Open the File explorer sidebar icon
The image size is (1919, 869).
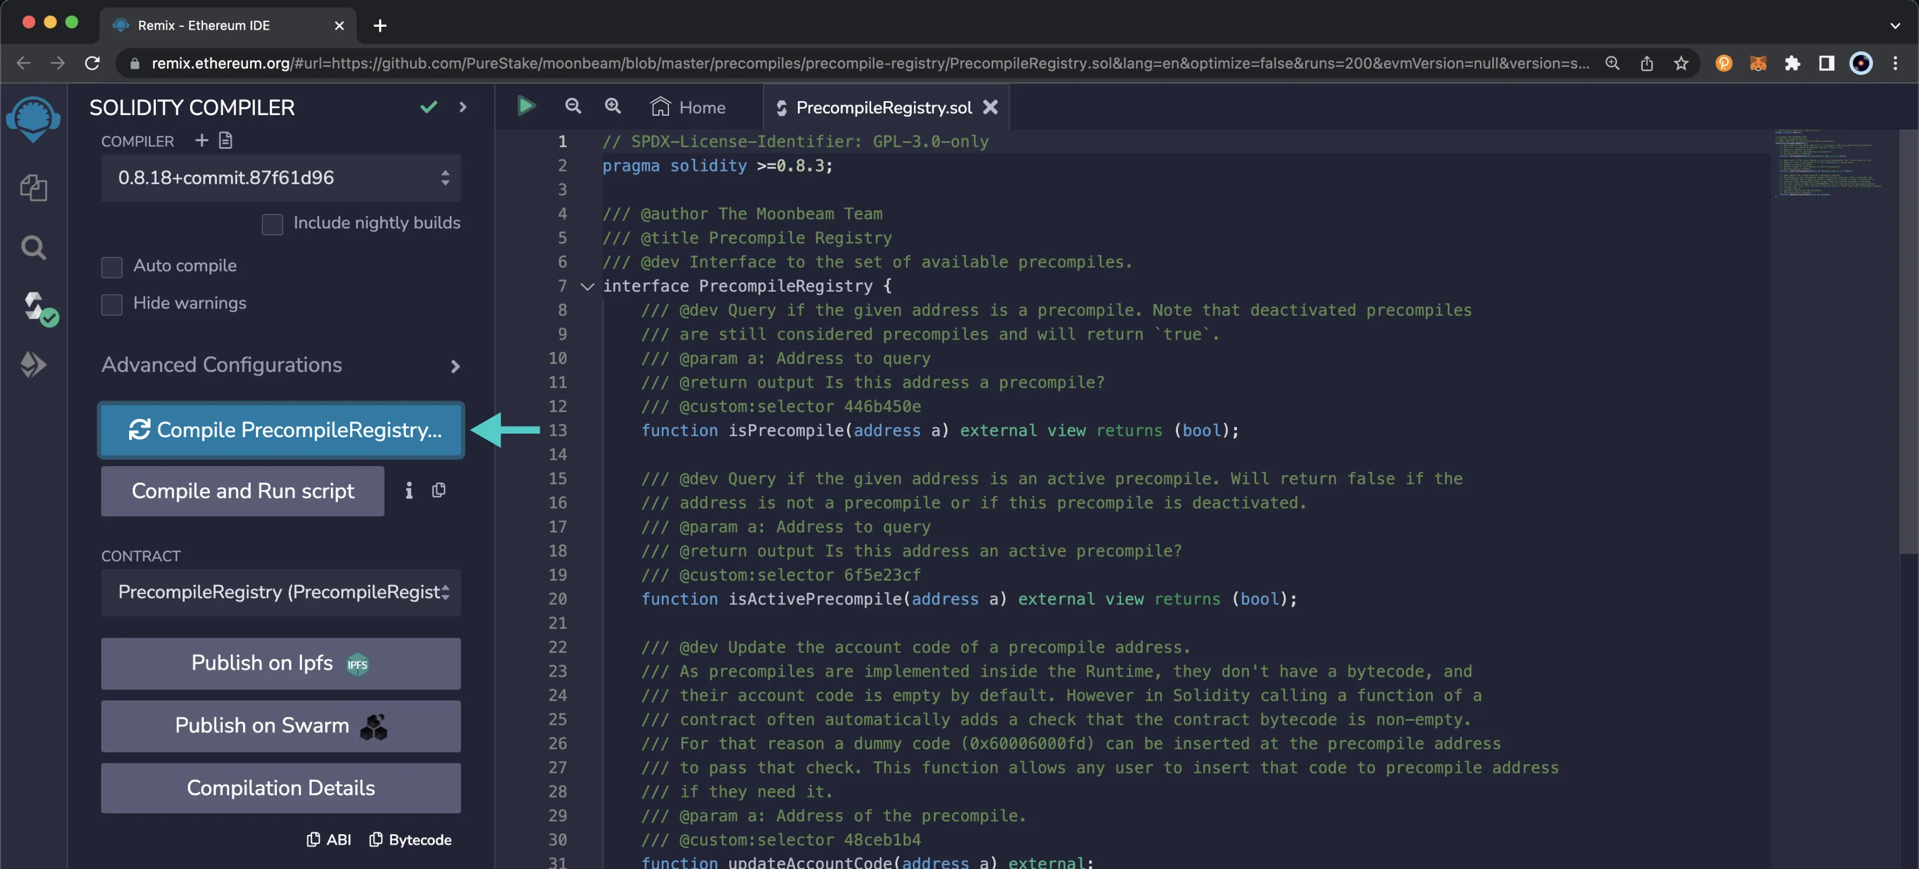tap(33, 188)
